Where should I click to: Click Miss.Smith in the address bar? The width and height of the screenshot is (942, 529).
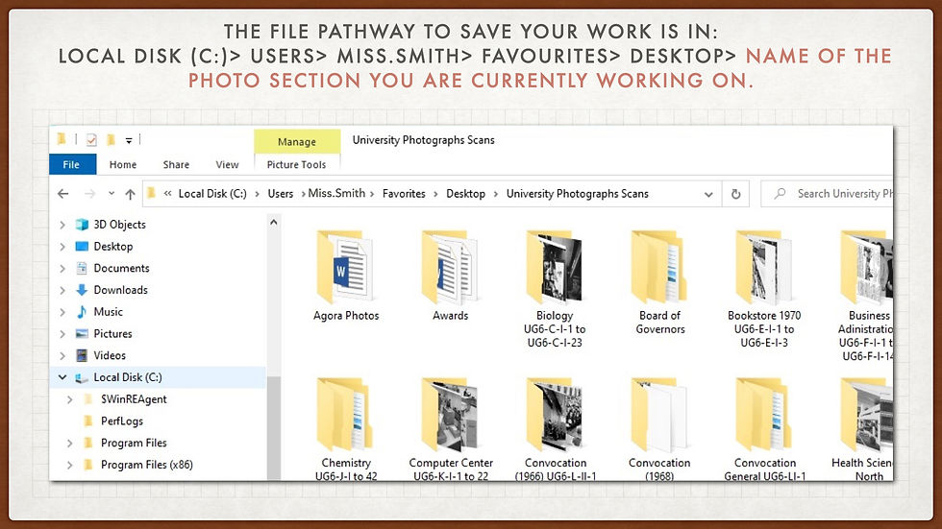336,193
